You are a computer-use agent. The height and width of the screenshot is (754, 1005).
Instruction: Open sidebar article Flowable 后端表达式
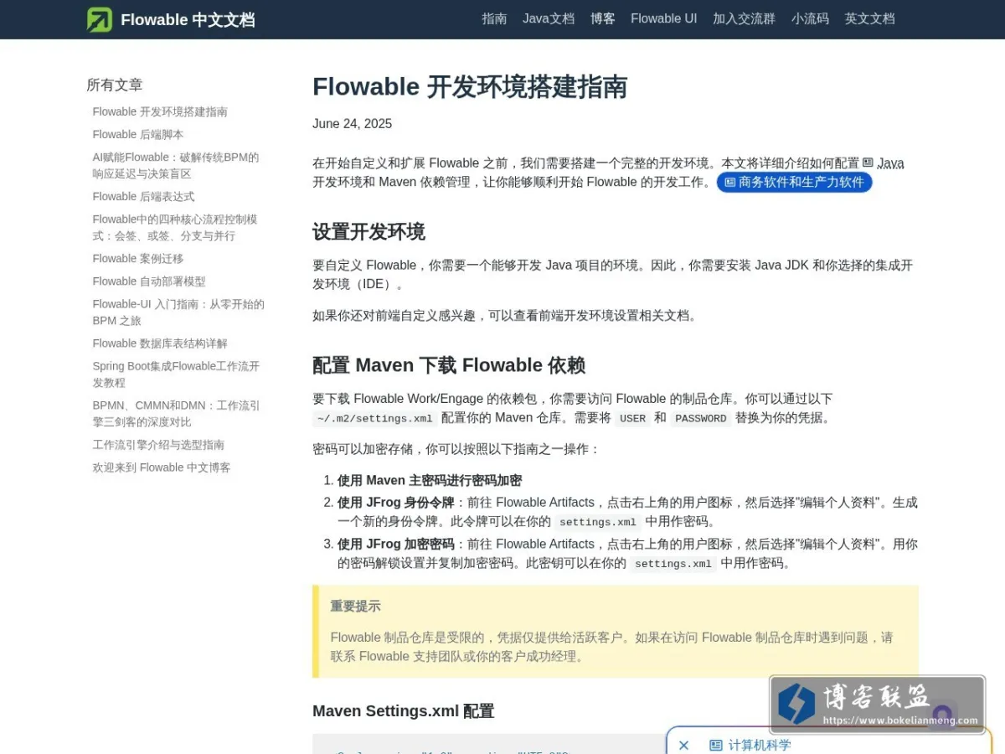click(143, 196)
